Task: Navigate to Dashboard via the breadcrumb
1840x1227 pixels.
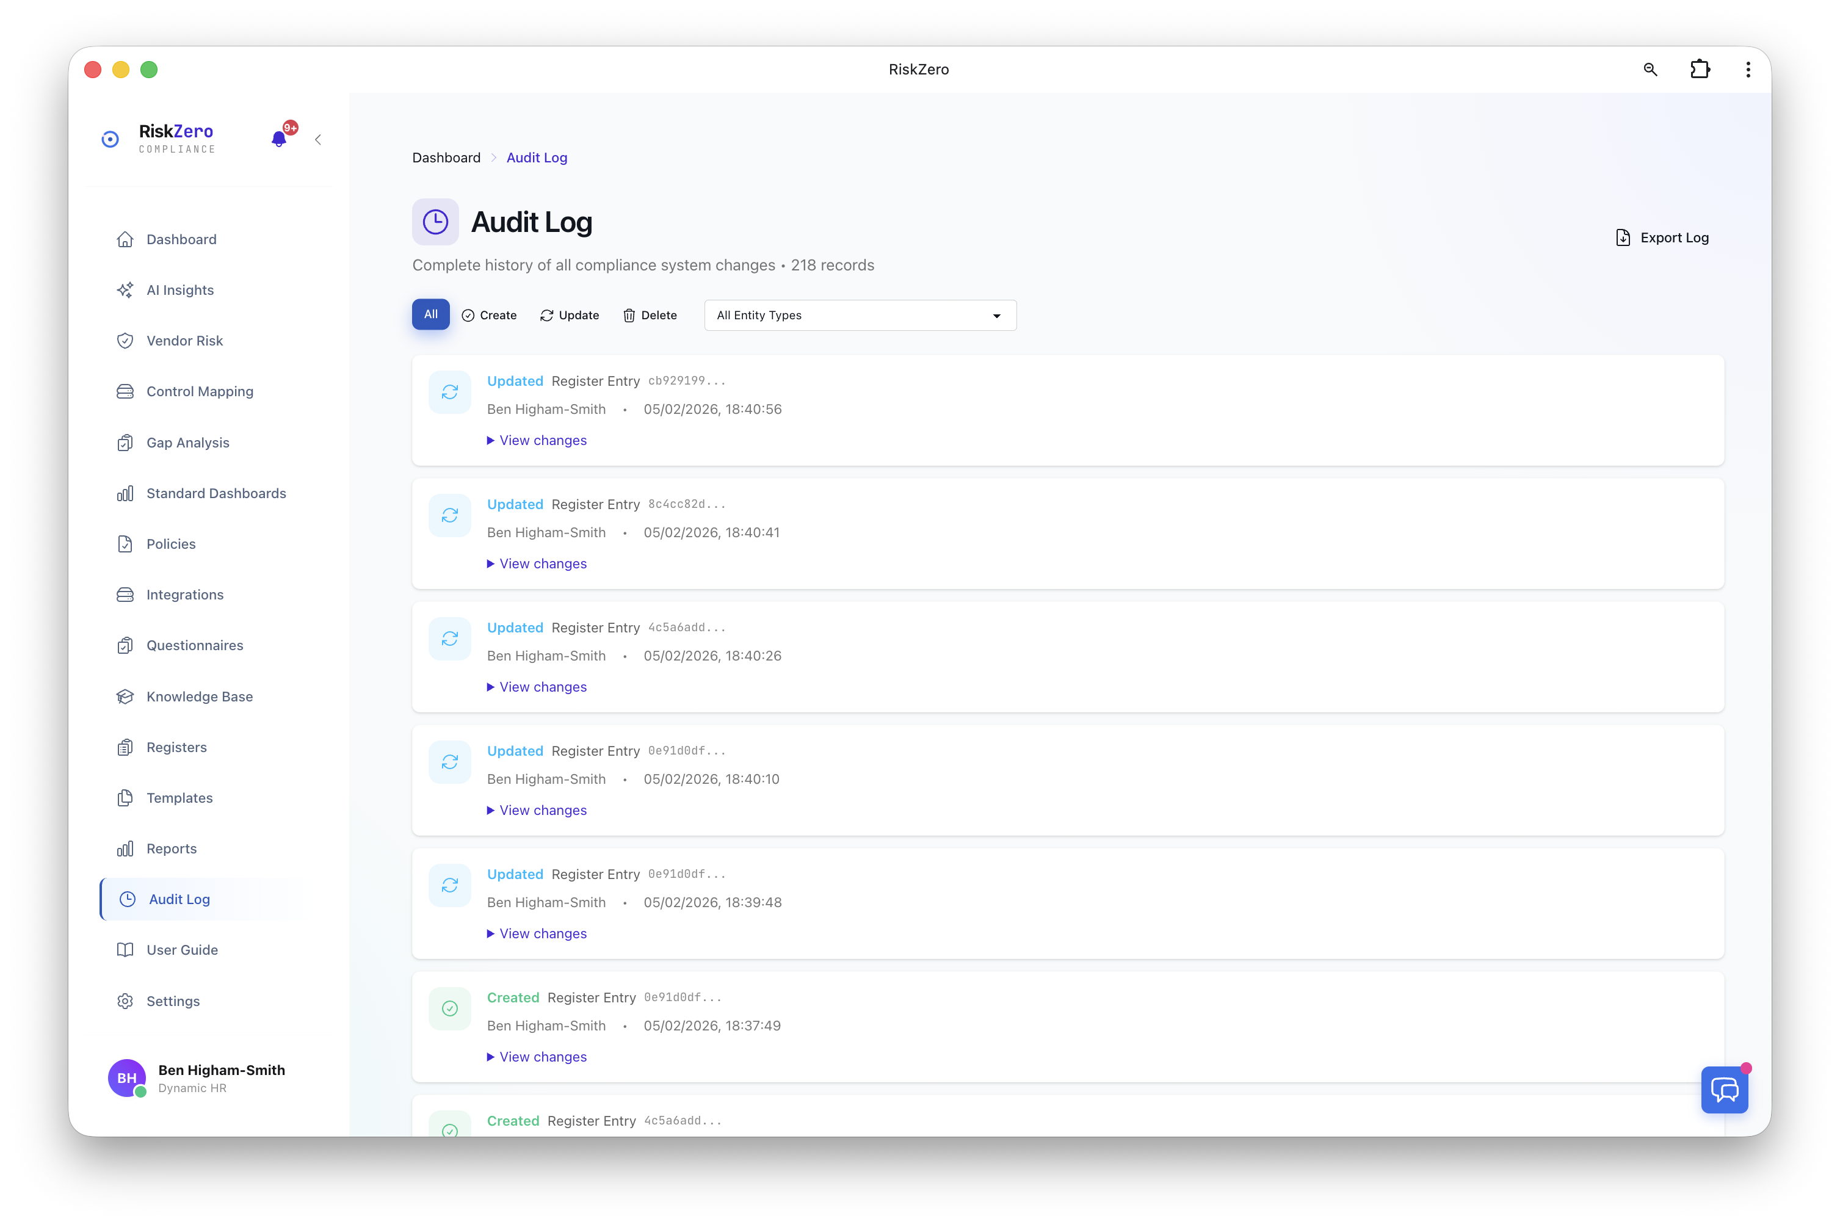Action: pos(446,157)
